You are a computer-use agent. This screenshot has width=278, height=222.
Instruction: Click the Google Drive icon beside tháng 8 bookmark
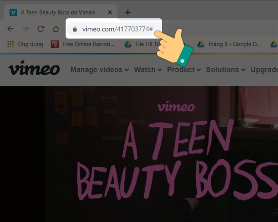(x=201, y=44)
